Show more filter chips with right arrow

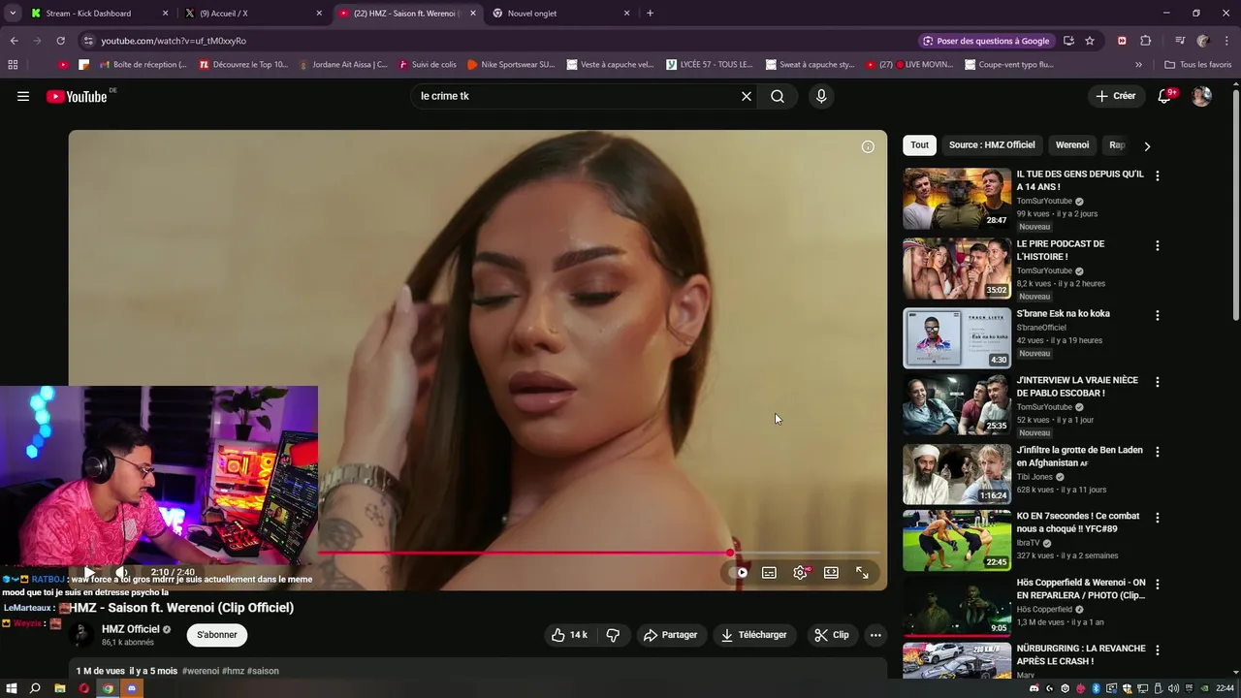1147,146
